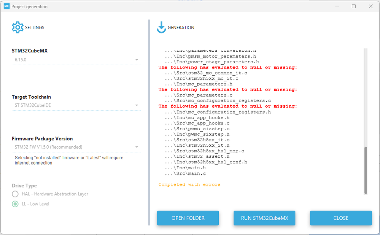Maximize the Project generation window

pos(354,6)
